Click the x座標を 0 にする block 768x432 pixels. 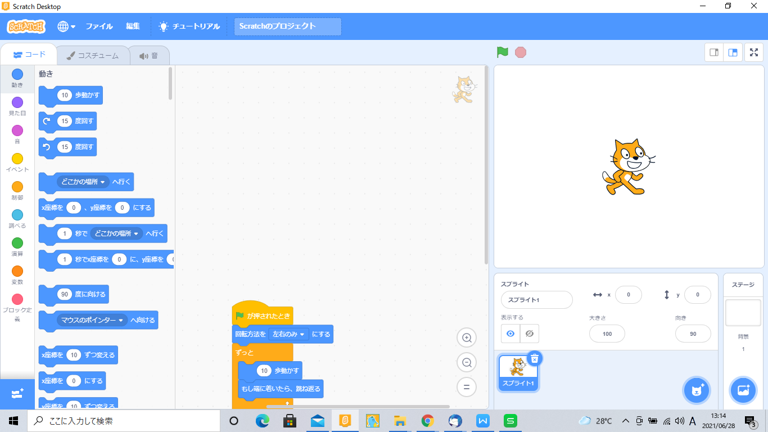[x=72, y=381]
